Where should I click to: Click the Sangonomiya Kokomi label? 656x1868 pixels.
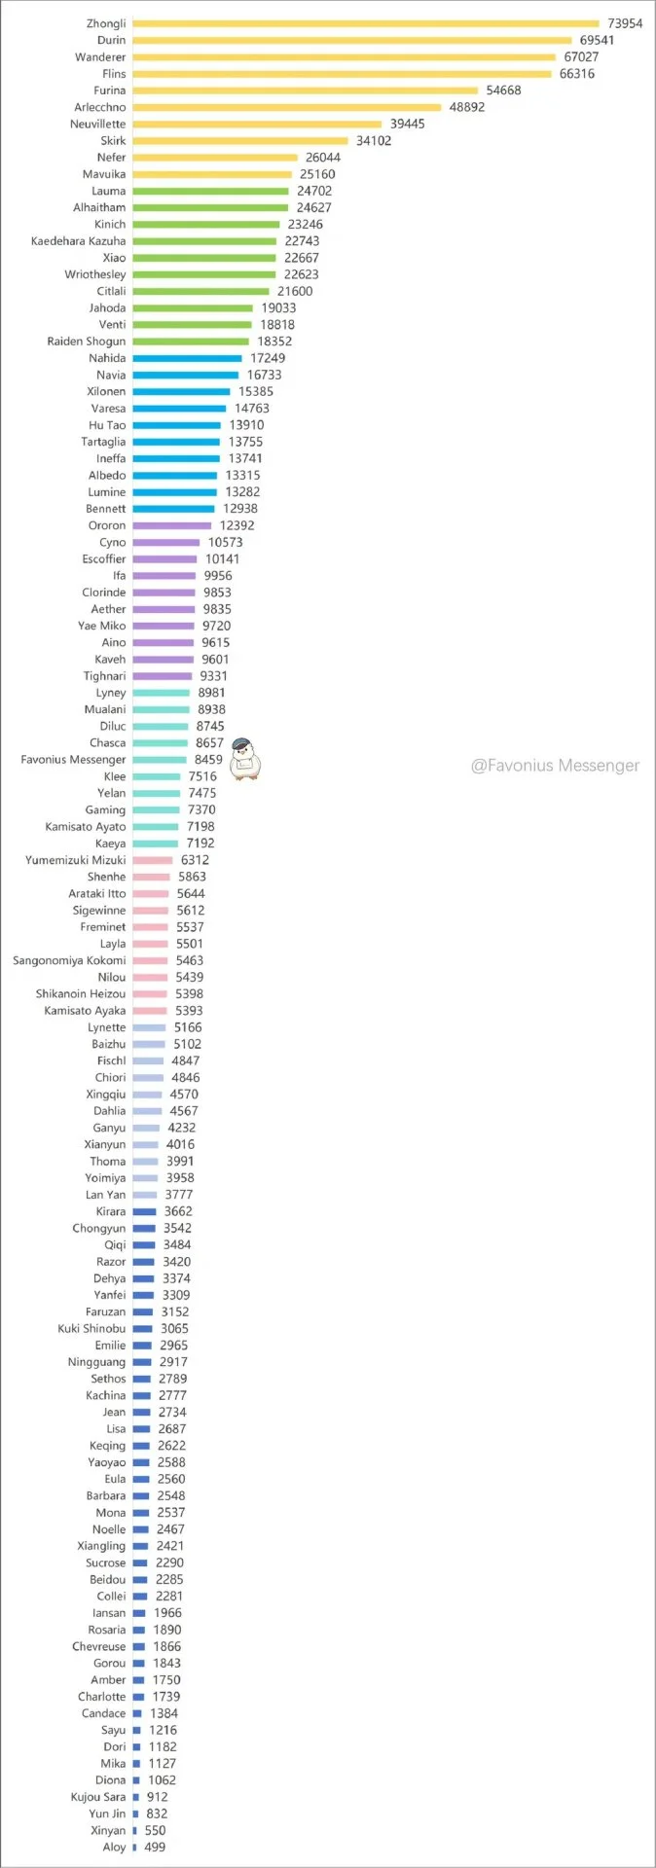69,960
